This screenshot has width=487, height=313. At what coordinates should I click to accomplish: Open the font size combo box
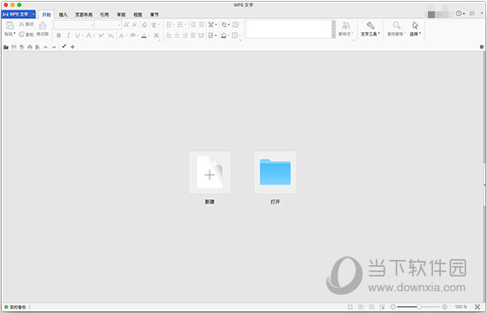[108, 25]
